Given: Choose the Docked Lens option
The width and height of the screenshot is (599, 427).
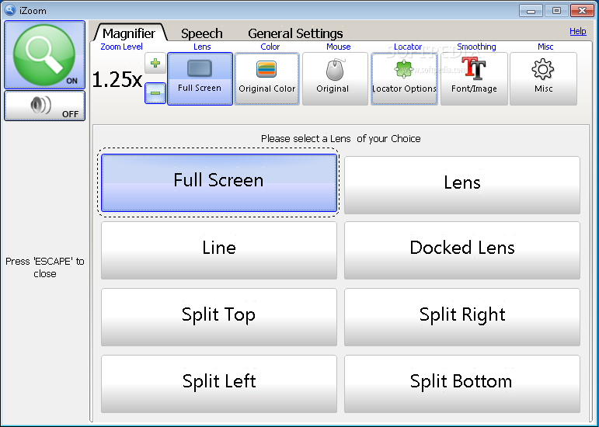Looking at the screenshot, I should point(461,250).
